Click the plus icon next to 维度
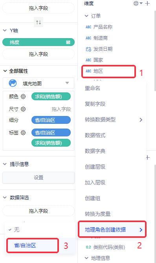Screen dimensions: 156x263 (147, 4)
